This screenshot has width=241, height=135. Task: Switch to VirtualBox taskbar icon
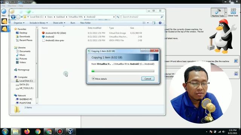point(70,132)
